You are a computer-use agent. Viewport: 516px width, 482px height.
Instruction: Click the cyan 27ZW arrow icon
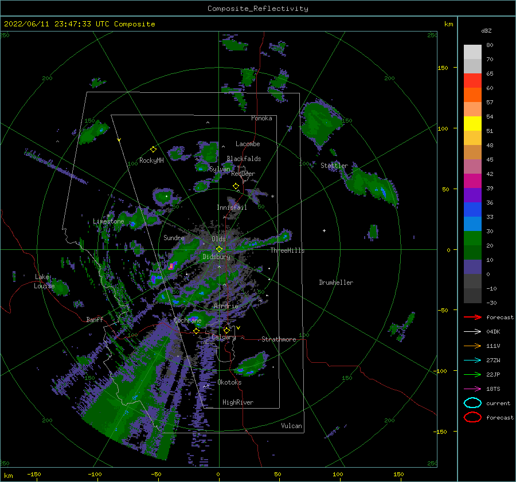(x=472, y=360)
